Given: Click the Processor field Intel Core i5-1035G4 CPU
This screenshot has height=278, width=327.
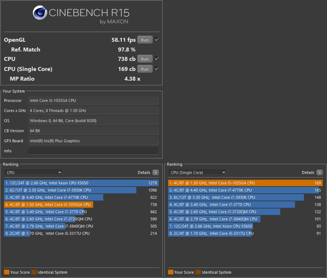Looking at the screenshot, I should coord(93,100).
